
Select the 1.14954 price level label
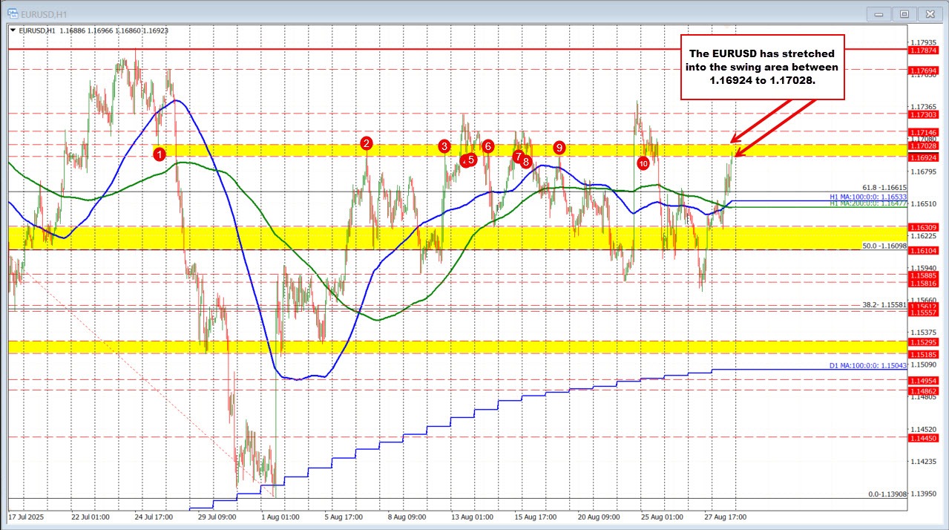click(923, 380)
